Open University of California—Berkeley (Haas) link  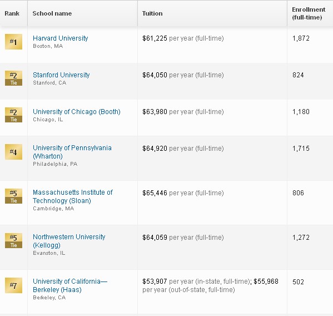pyautogui.click(x=70, y=285)
